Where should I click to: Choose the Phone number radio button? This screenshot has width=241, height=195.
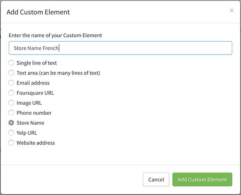click(x=11, y=113)
